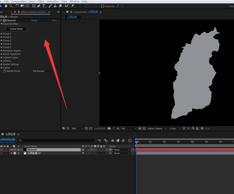Click the 山西轮廓 composition breadcrumb tab

(73, 17)
